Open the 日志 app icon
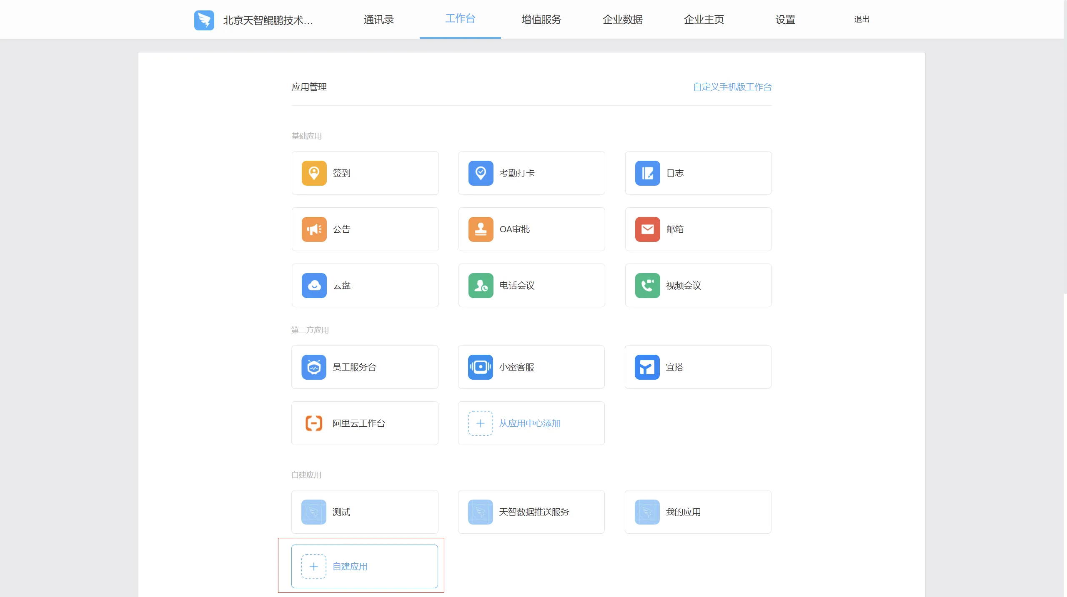The image size is (1067, 597). pyautogui.click(x=647, y=173)
